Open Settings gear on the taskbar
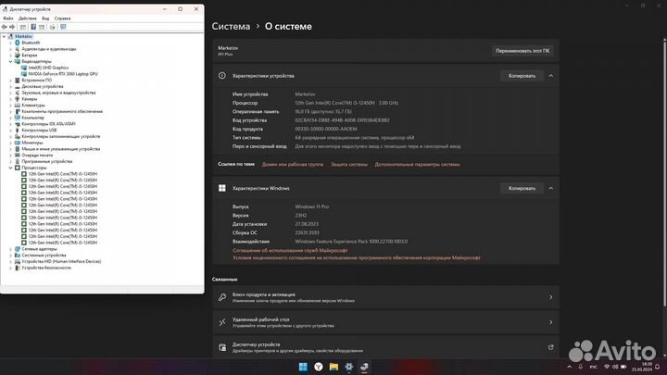 point(349,367)
